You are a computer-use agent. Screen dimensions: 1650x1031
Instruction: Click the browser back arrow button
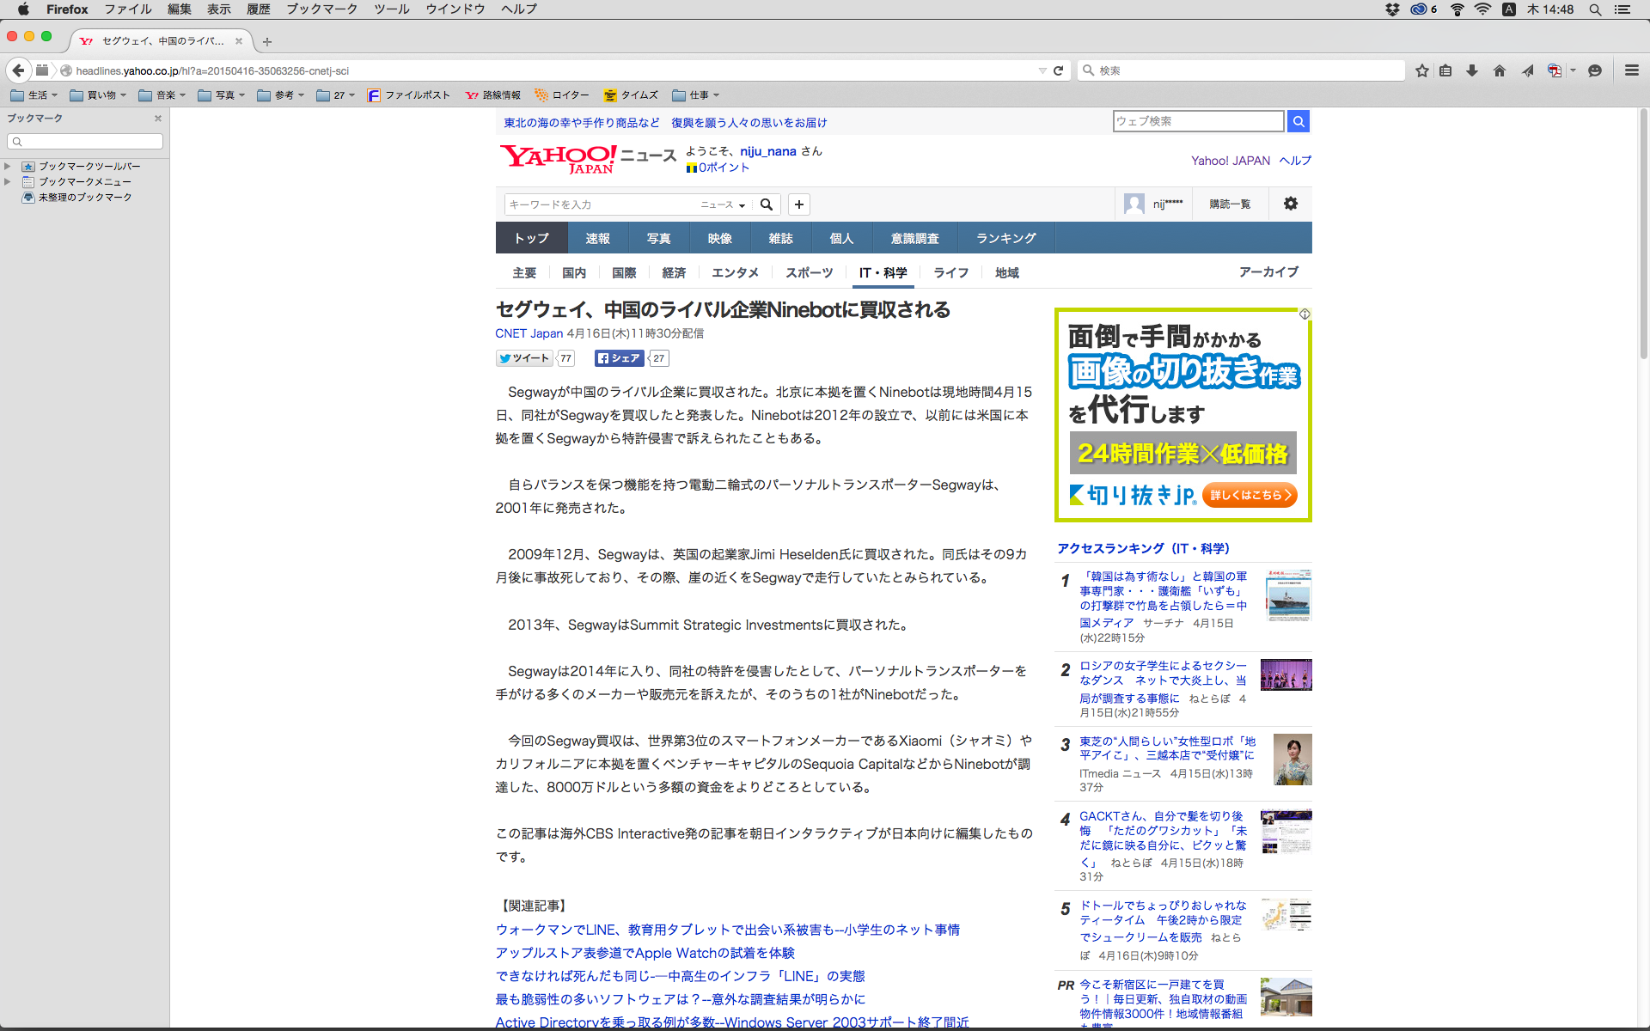point(18,70)
